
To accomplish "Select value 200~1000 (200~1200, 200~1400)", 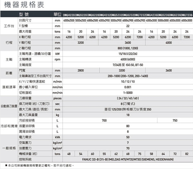I will pos(128,76).
